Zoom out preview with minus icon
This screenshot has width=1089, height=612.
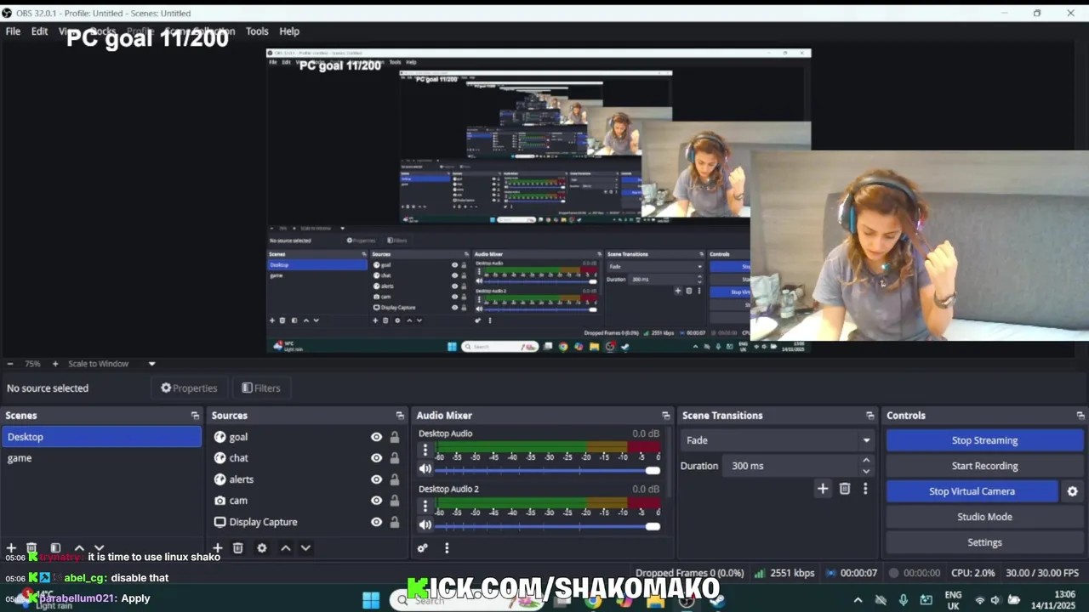tap(10, 364)
